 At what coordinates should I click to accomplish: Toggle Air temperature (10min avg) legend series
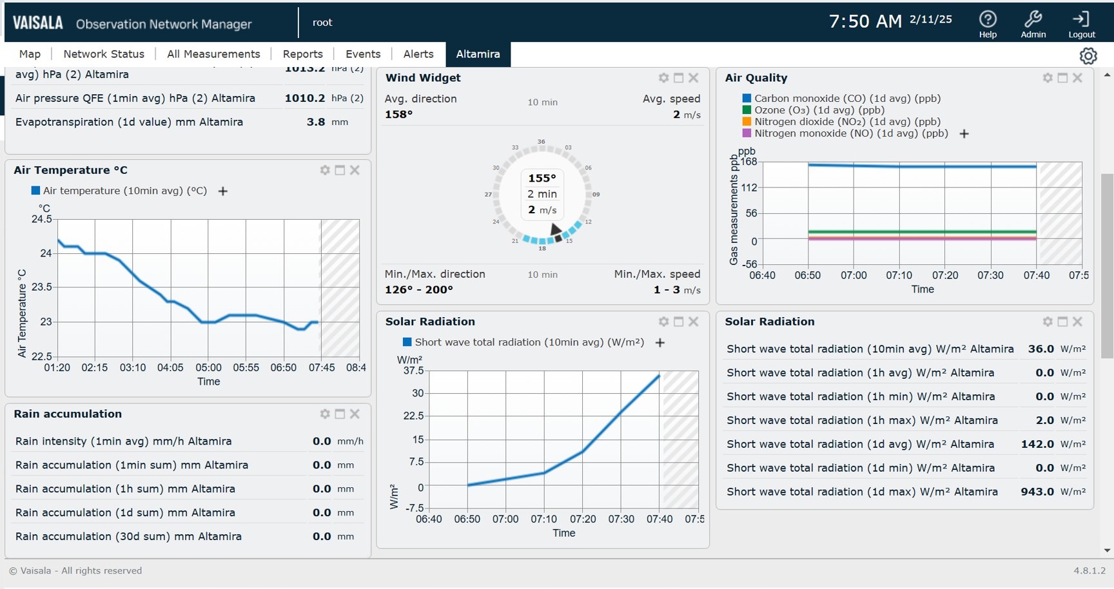click(124, 191)
